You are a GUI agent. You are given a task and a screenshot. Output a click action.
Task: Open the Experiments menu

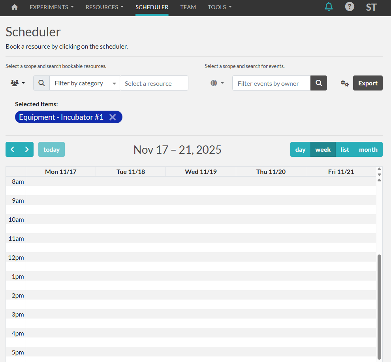pos(51,7)
